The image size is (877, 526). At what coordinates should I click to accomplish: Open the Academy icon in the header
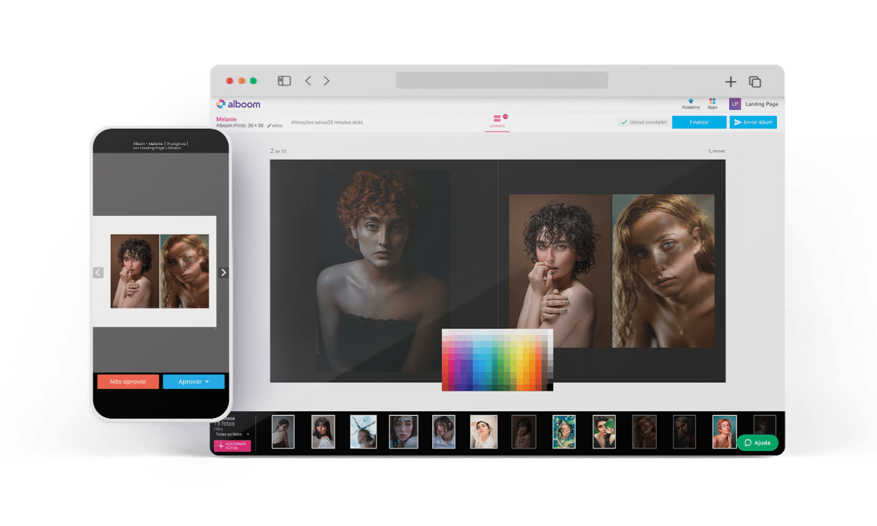(690, 104)
